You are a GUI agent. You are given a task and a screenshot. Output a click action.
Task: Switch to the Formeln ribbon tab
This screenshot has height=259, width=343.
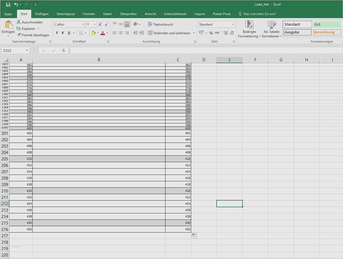coord(89,14)
